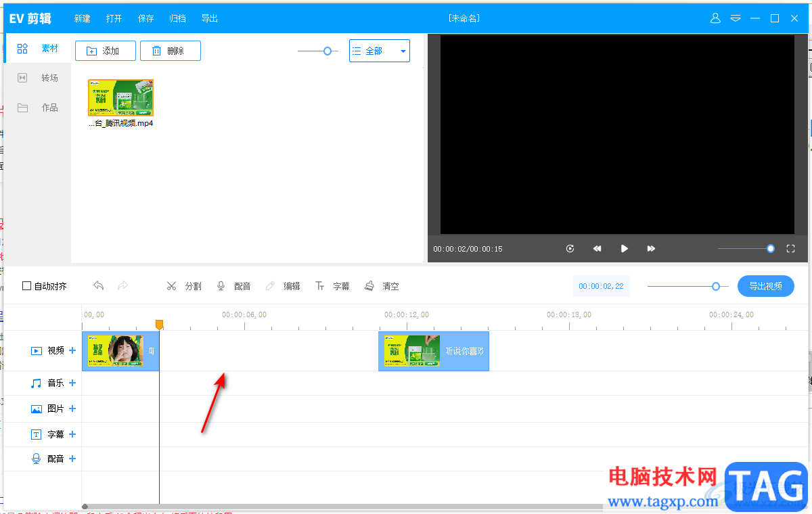Image resolution: width=812 pixels, height=514 pixels.
Task: Click the plus icon beside 视频 track
Action: pyautogui.click(x=72, y=350)
